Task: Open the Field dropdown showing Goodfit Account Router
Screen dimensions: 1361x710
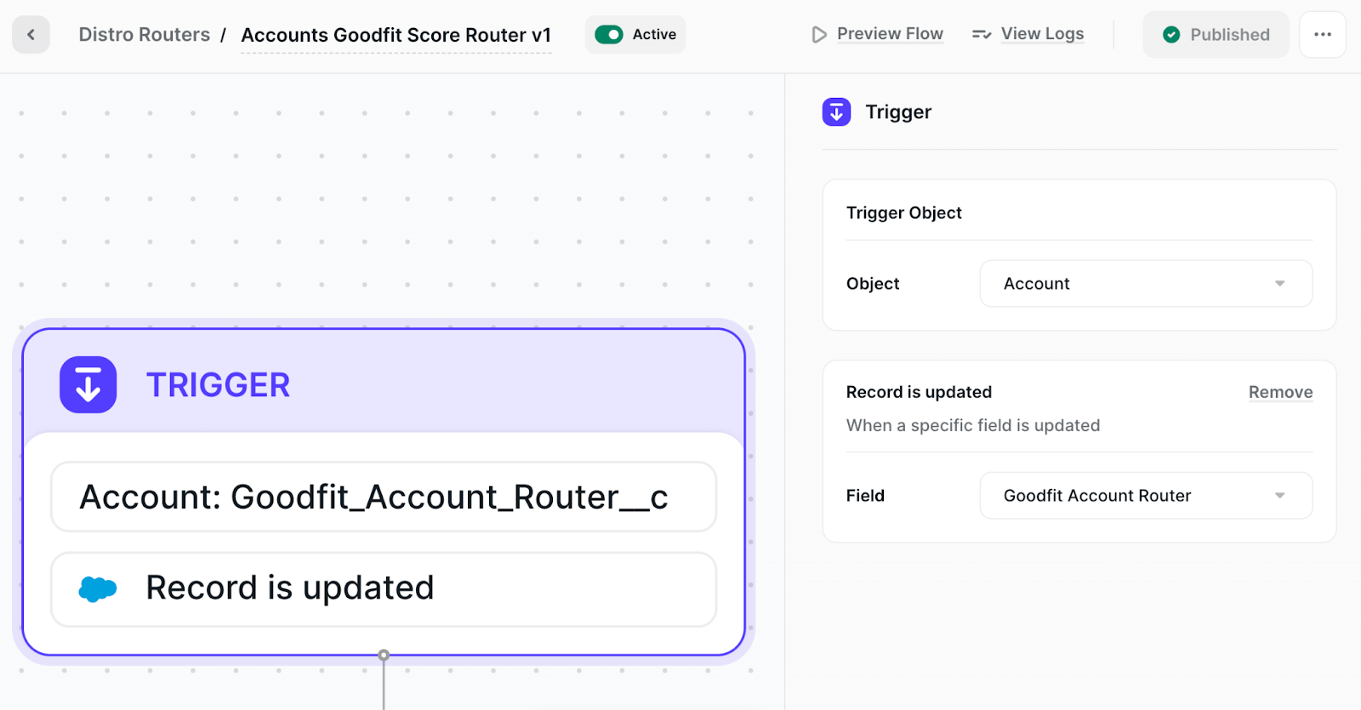Action: pyautogui.click(x=1146, y=496)
